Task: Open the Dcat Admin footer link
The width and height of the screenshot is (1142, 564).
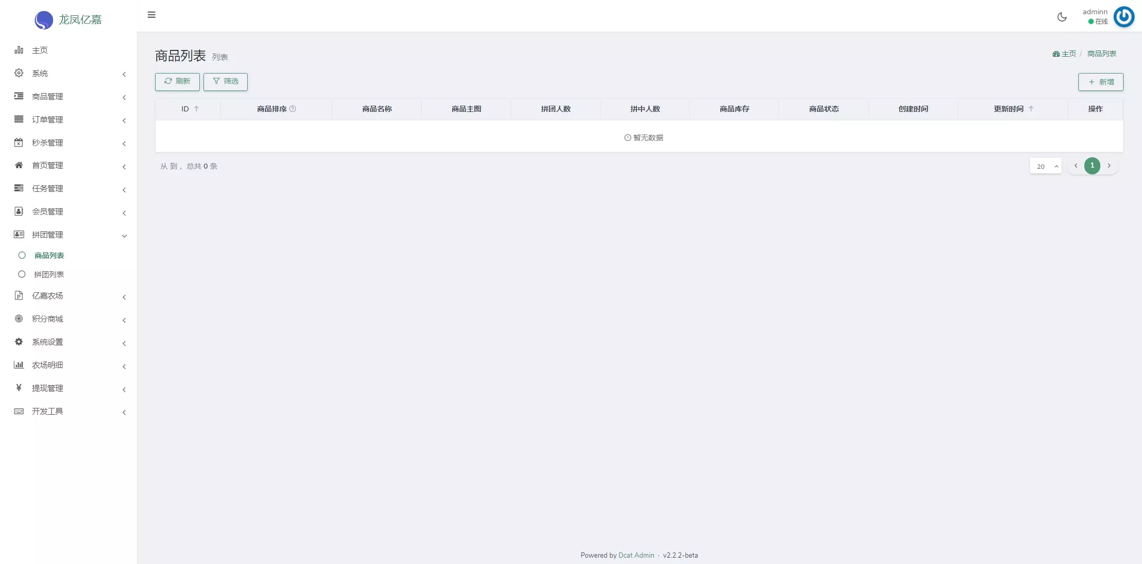Action: pyautogui.click(x=636, y=555)
